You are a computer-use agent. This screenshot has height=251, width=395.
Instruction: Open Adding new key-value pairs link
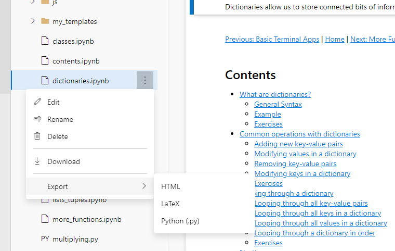click(298, 144)
